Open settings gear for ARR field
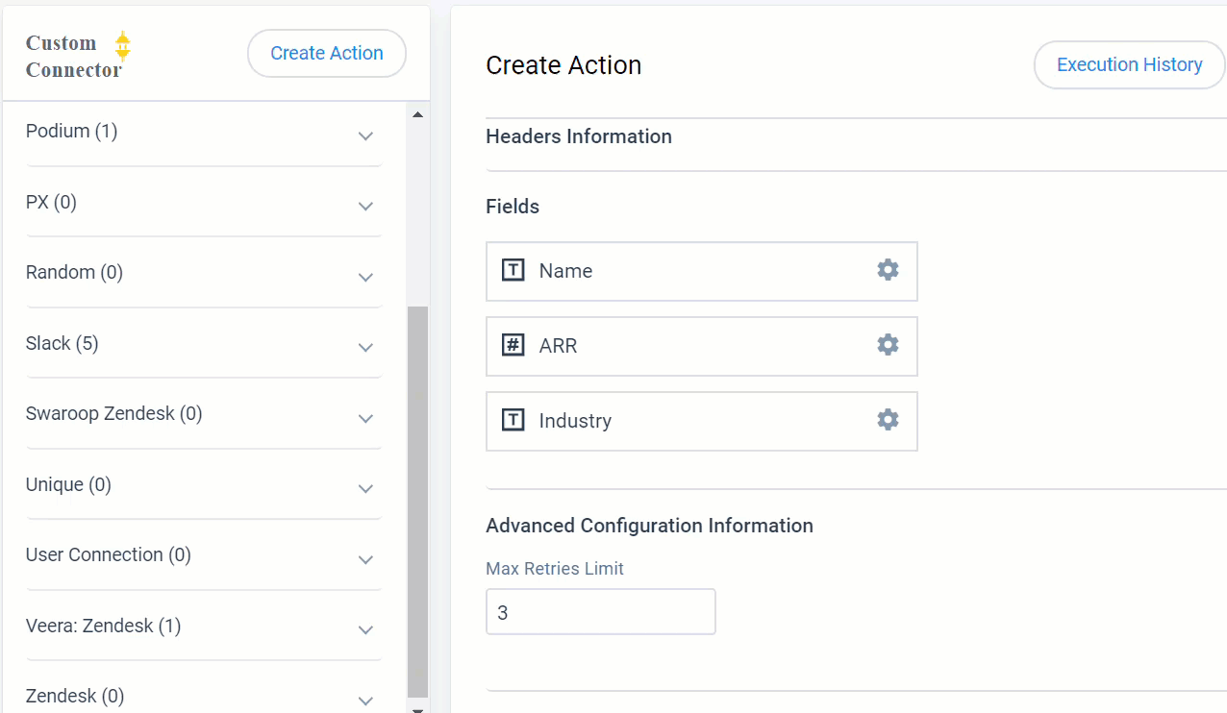1227x713 pixels. click(x=888, y=345)
